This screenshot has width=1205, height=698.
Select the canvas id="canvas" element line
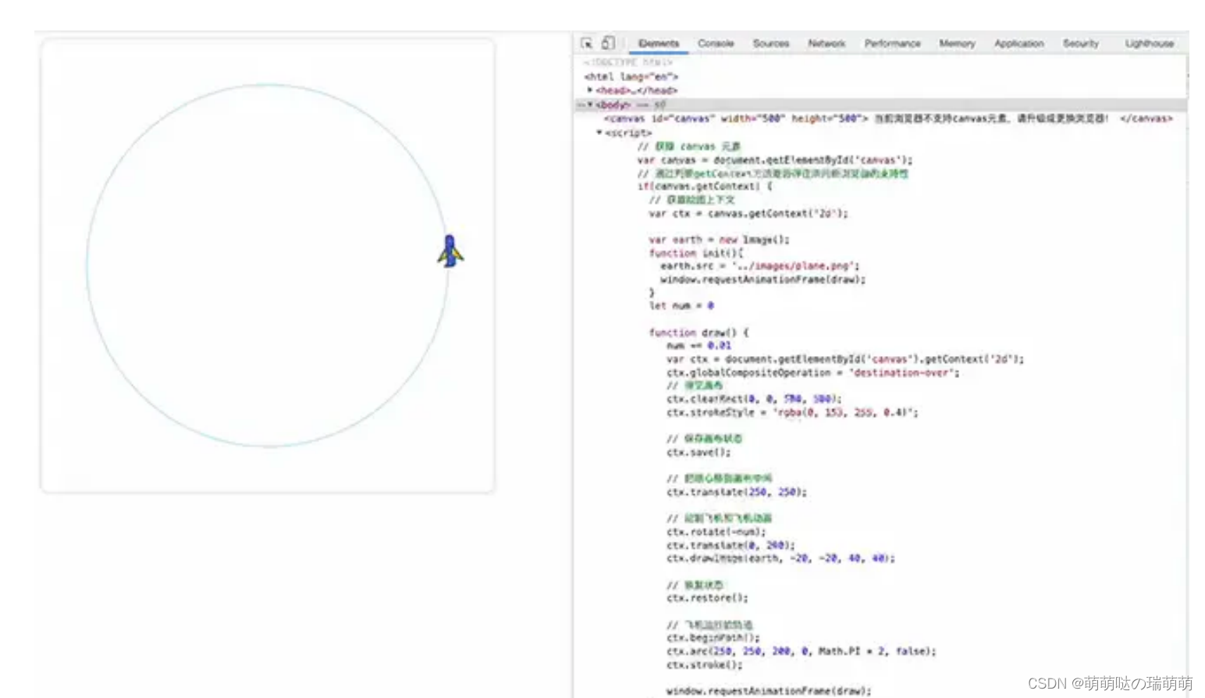[888, 119]
